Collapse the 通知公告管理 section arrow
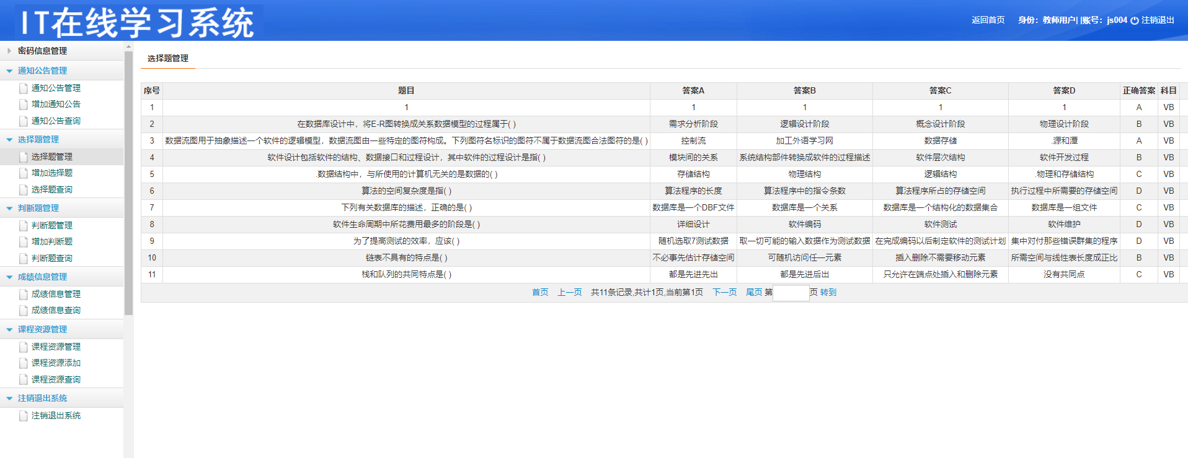 pyautogui.click(x=9, y=71)
